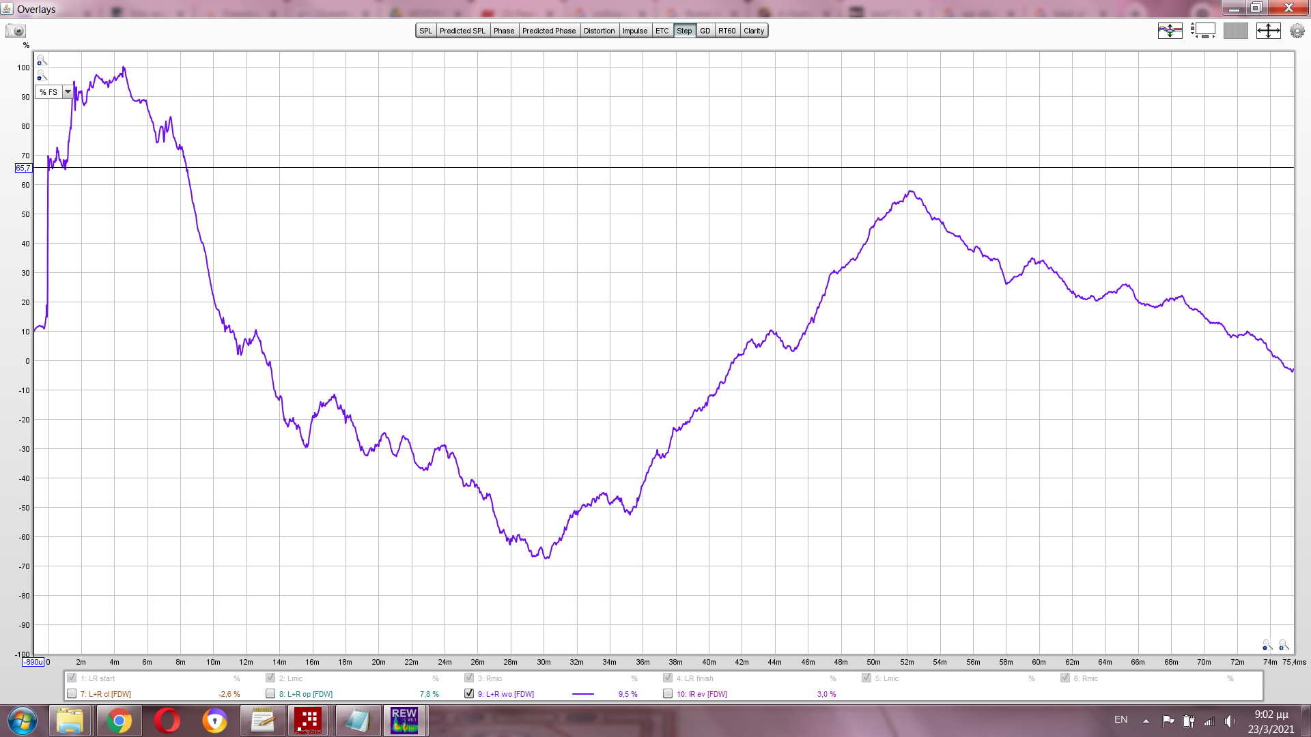Image resolution: width=1311 pixels, height=737 pixels.
Task: Zoom in vertical axis magnifier
Action: pos(42,61)
